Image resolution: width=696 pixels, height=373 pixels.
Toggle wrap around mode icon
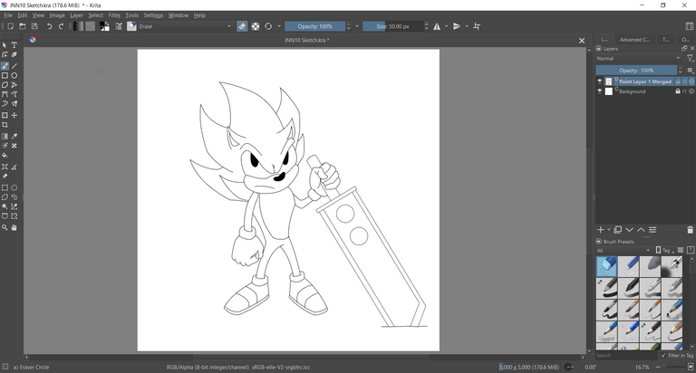[477, 26]
